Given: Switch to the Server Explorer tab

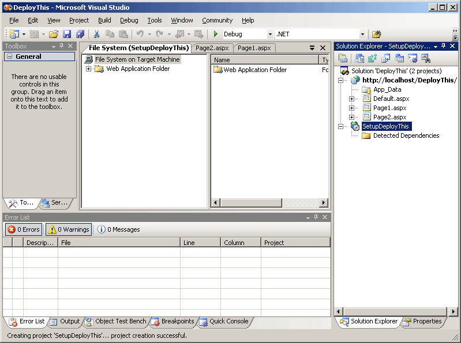Looking at the screenshot, I should [x=55, y=202].
